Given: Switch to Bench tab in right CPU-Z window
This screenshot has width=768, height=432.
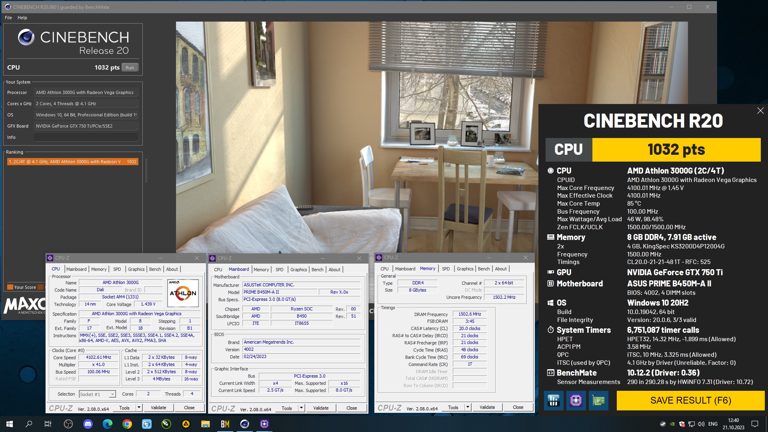Looking at the screenshot, I should (x=484, y=269).
